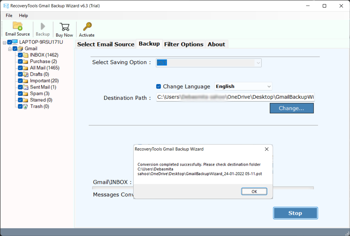
Task: Click the Purchase folder icon
Action: click(x=26, y=61)
